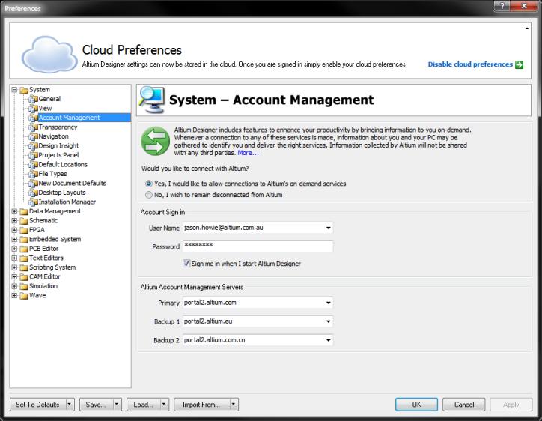542x421 pixels.
Task: Click the Import From... button
Action: click(x=201, y=404)
